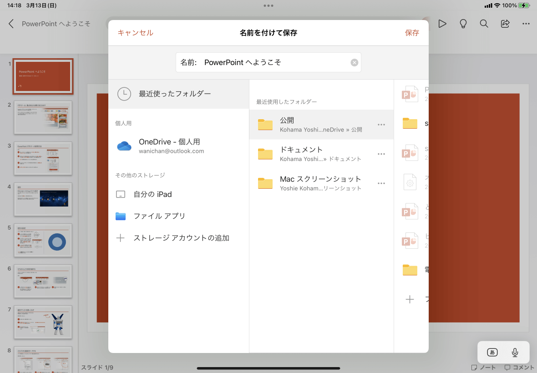The height and width of the screenshot is (373, 537).
Task: Open the 公開 folder
Action: [321, 125]
